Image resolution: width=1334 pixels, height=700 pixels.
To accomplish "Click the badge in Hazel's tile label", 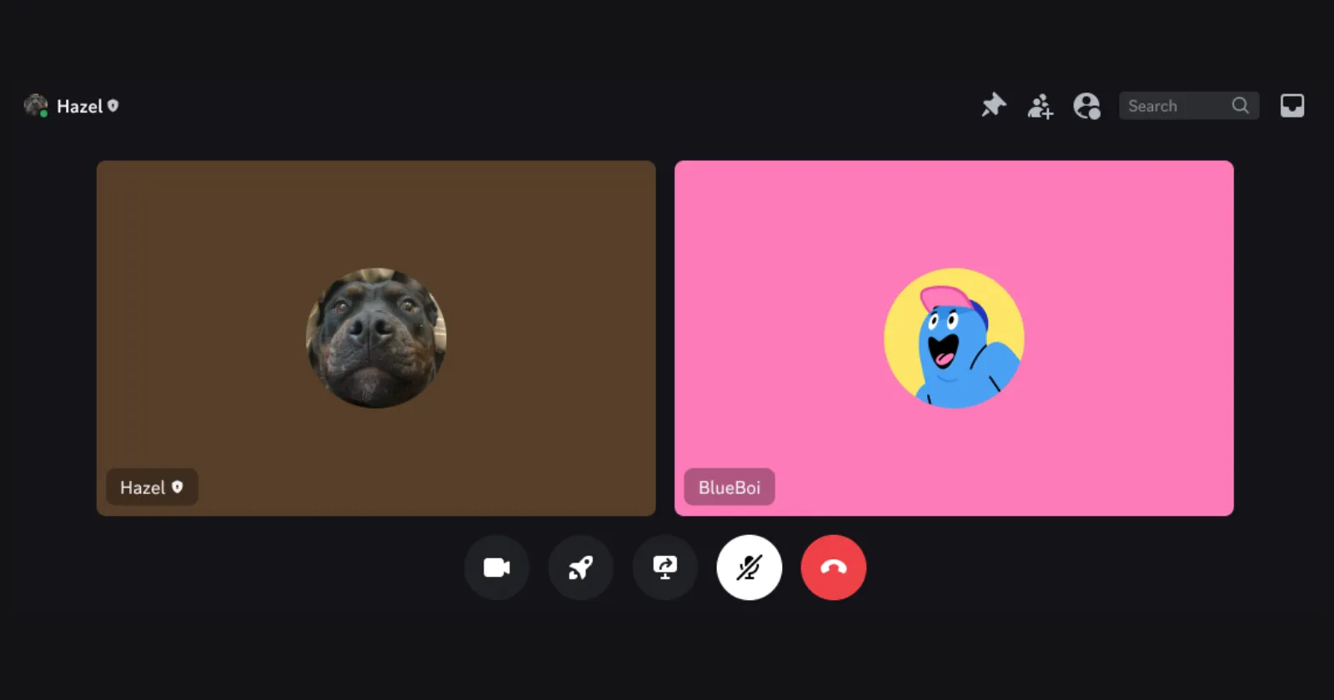I will coord(177,487).
